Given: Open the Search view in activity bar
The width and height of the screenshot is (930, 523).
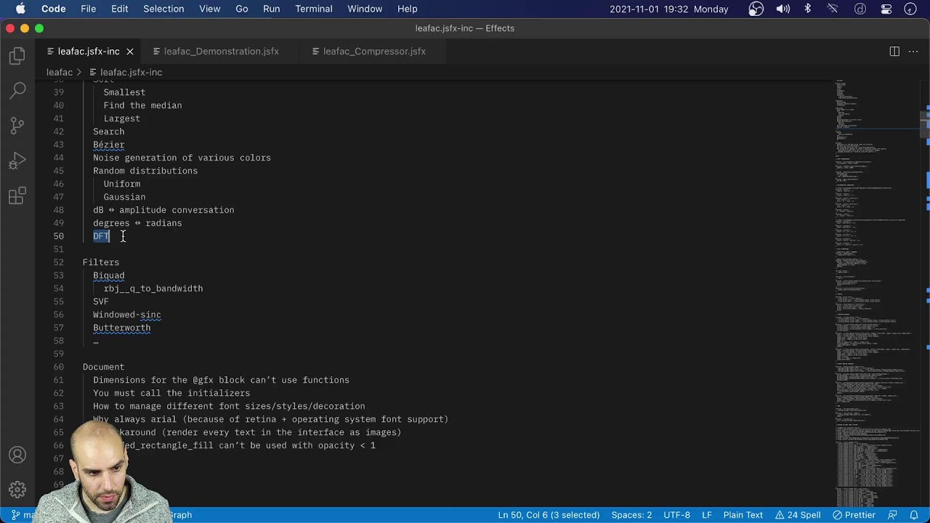Looking at the screenshot, I should coord(17,91).
